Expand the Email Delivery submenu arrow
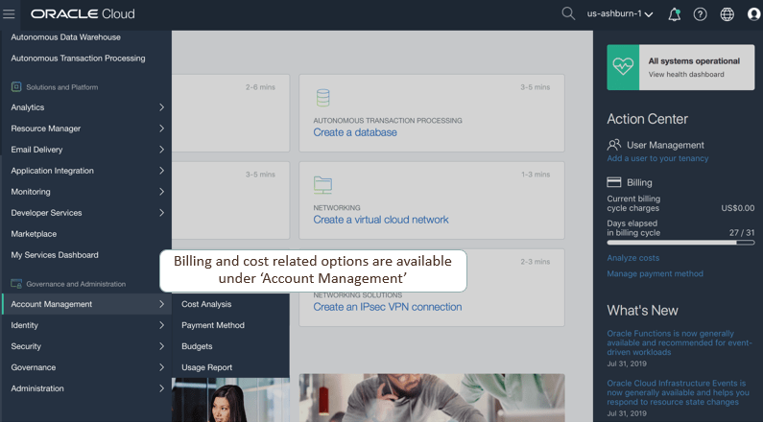 click(161, 150)
